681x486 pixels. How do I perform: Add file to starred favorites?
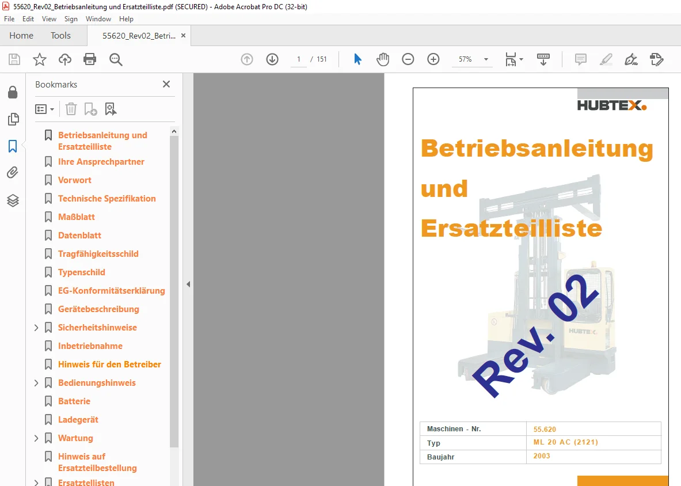[x=40, y=59]
